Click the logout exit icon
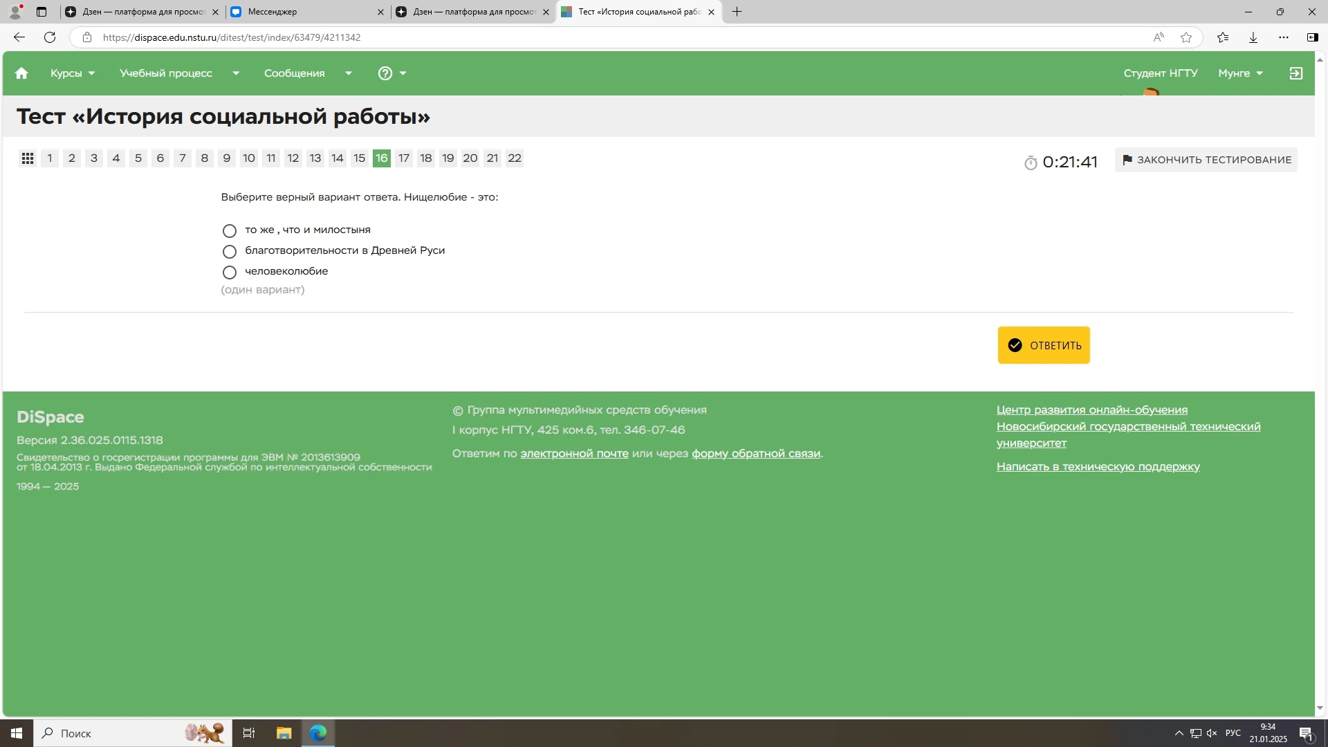This screenshot has width=1328, height=747. click(x=1296, y=73)
